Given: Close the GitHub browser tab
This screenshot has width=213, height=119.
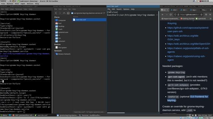Looking at the screenshot, I should (167, 10).
